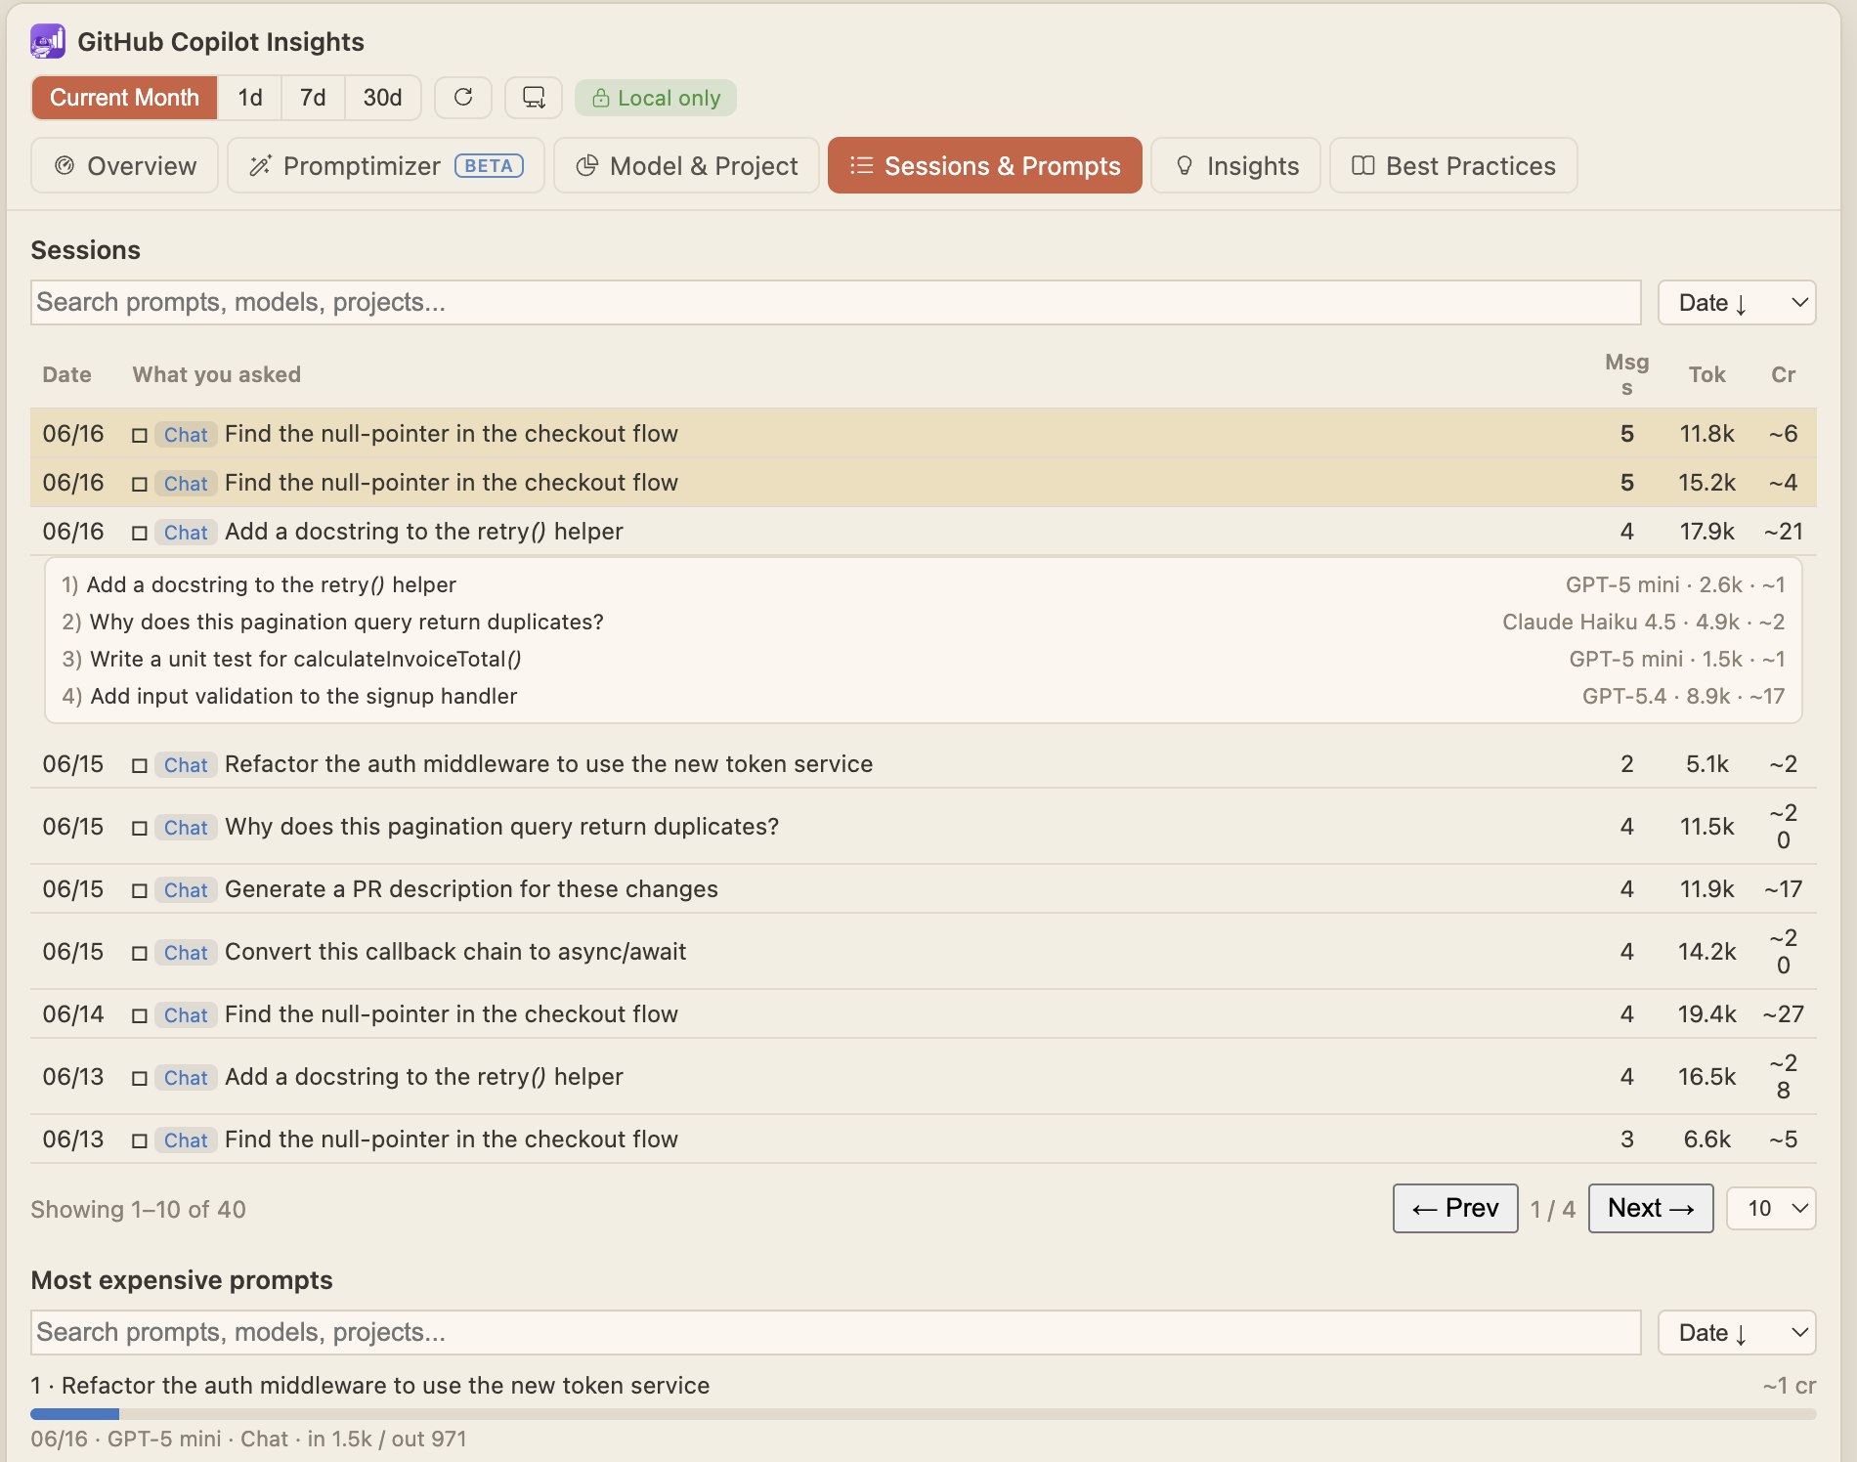The height and width of the screenshot is (1462, 1857).
Task: Click the Date column header
Action: click(66, 374)
